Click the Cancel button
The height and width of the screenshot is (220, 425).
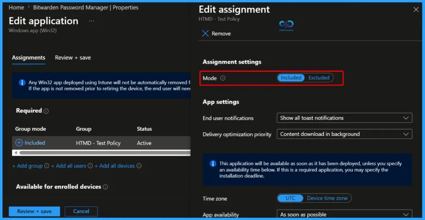click(x=81, y=211)
